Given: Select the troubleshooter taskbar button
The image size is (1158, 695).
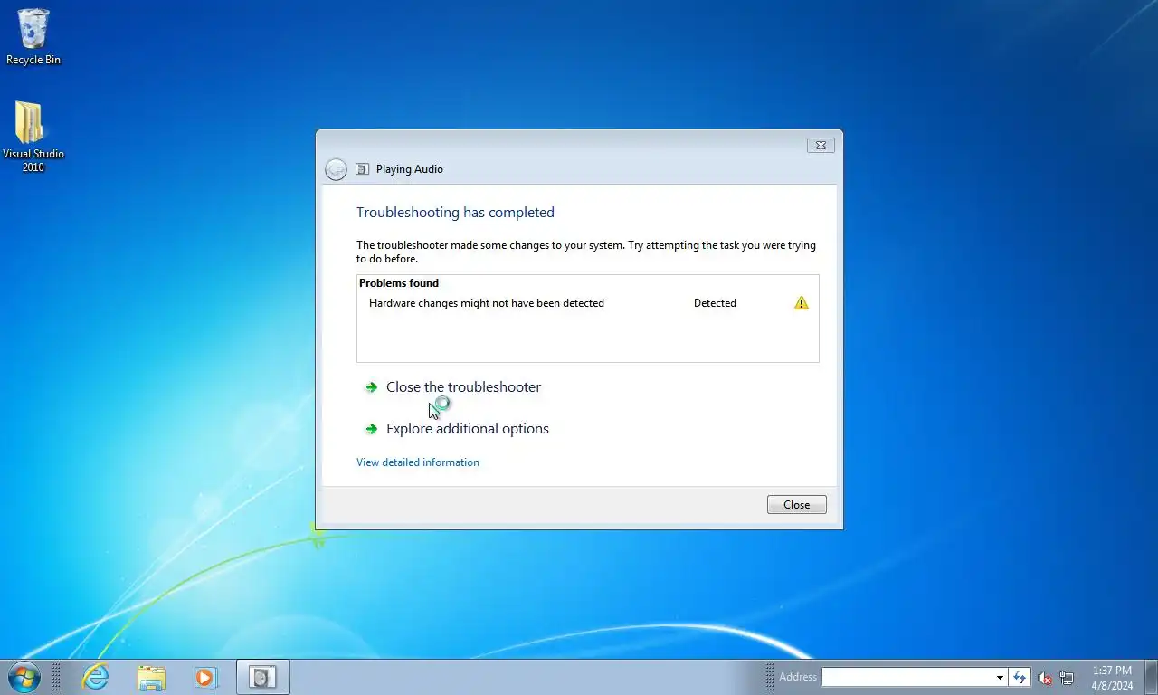Looking at the screenshot, I should pyautogui.click(x=263, y=677).
